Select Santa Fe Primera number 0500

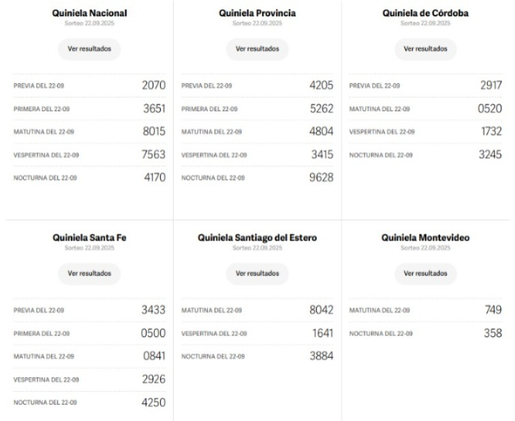(153, 333)
